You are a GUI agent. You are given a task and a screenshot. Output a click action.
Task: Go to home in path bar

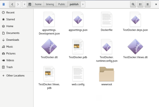coord(38,4)
